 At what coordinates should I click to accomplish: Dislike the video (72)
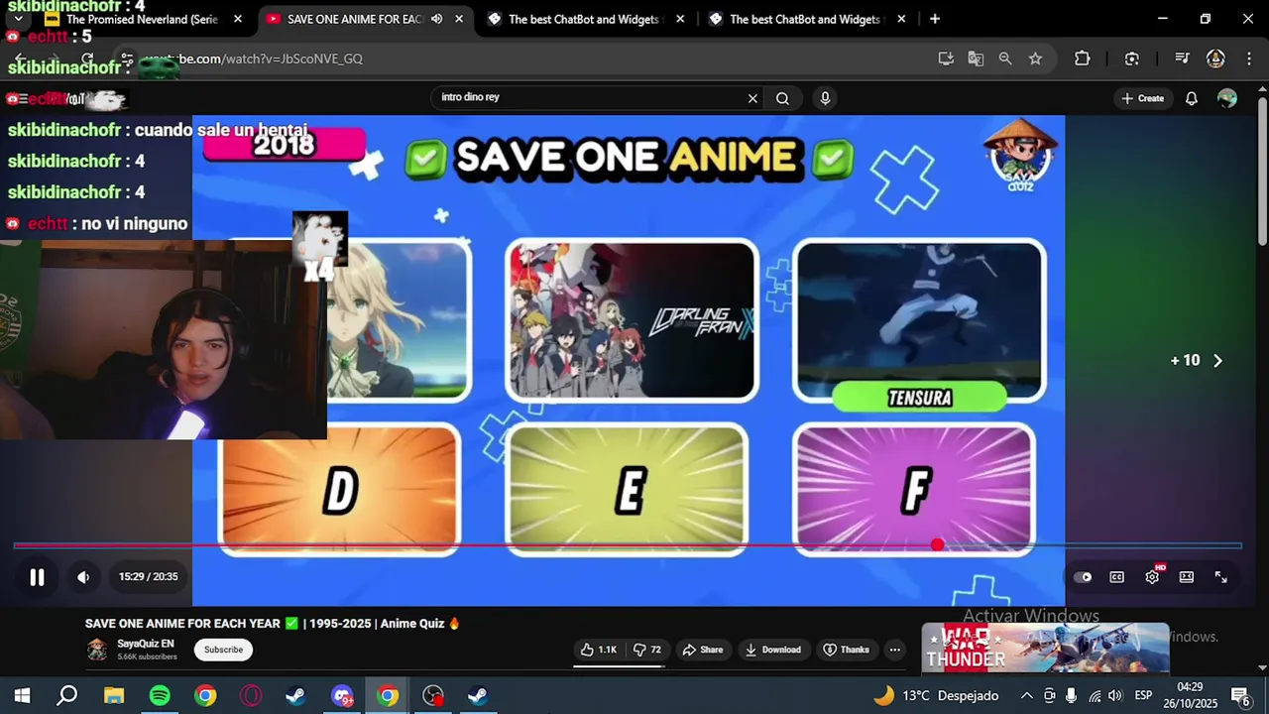648,650
